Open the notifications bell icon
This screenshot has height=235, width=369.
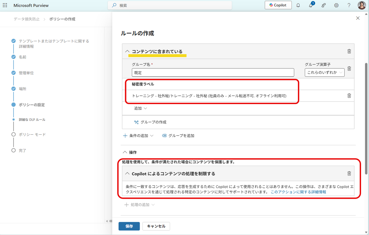[298, 5]
